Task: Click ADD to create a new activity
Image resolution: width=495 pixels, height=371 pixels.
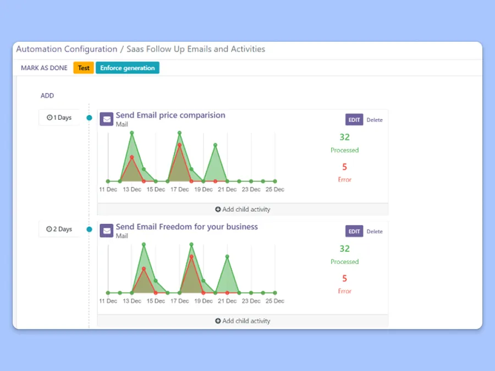Action: coord(47,96)
